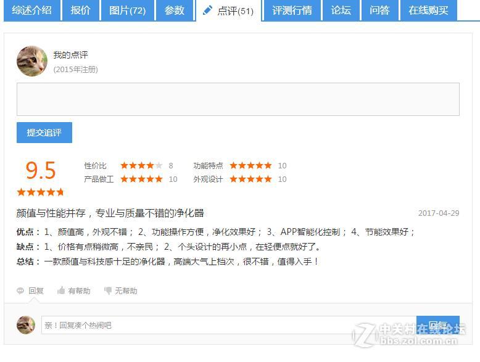Click the 功能特点 star rating

click(250, 165)
